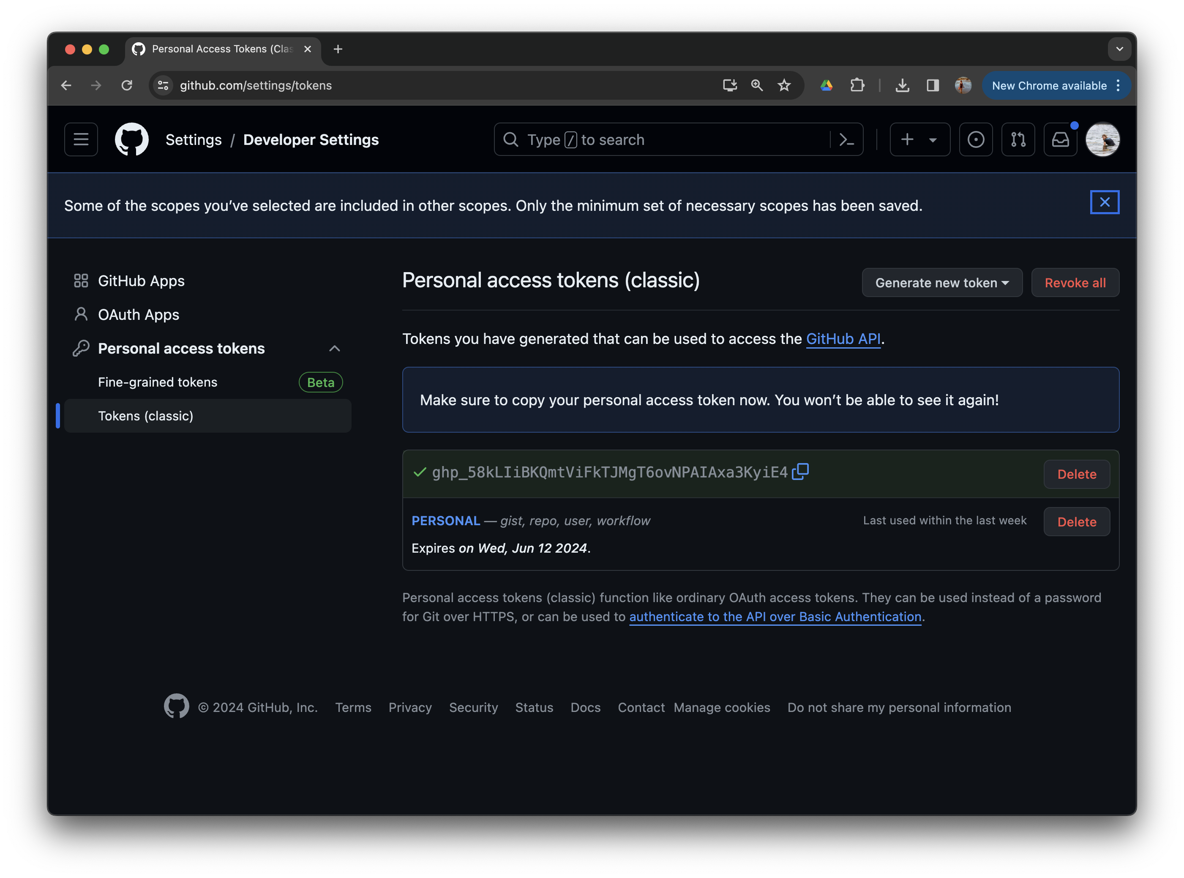Viewport: 1184px width, 878px height.
Task: Click Manage cookies in footer
Action: (x=722, y=707)
